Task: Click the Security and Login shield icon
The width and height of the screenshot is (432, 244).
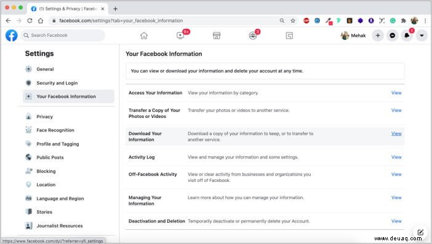Action: pyautogui.click(x=29, y=83)
